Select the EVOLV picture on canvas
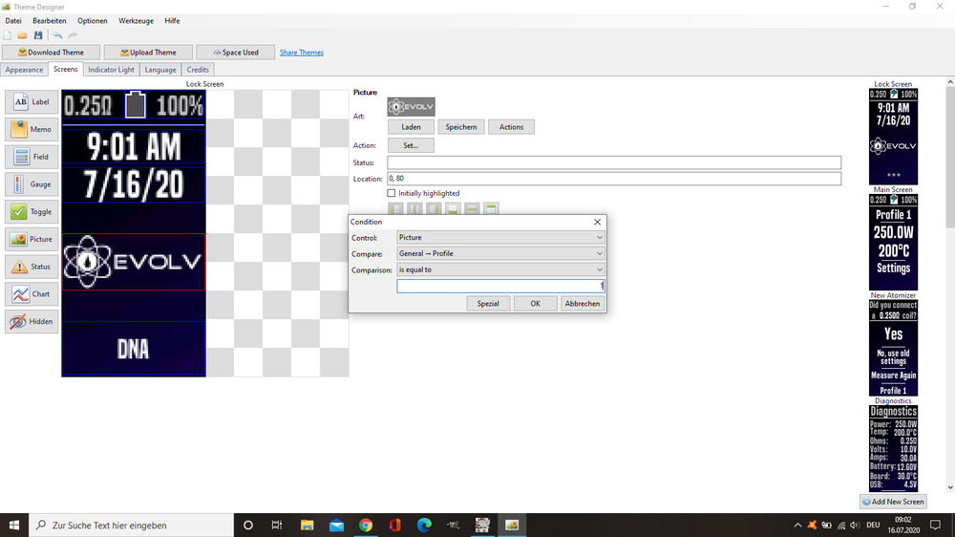The image size is (955, 537). [x=134, y=262]
